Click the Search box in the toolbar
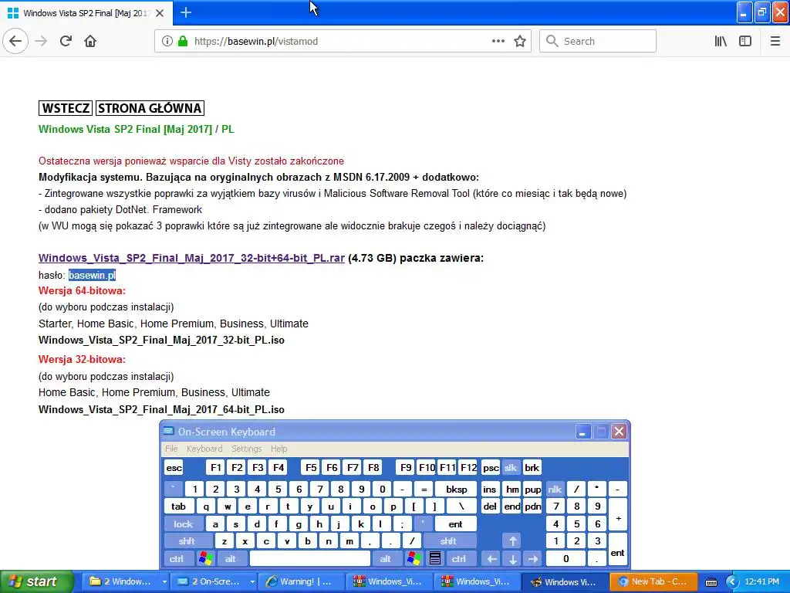This screenshot has width=790, height=593. click(x=598, y=41)
